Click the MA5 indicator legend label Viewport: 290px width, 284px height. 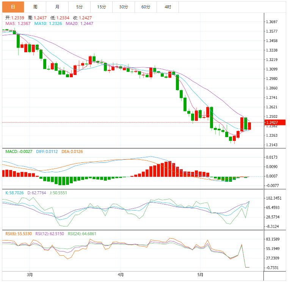click(x=18, y=23)
